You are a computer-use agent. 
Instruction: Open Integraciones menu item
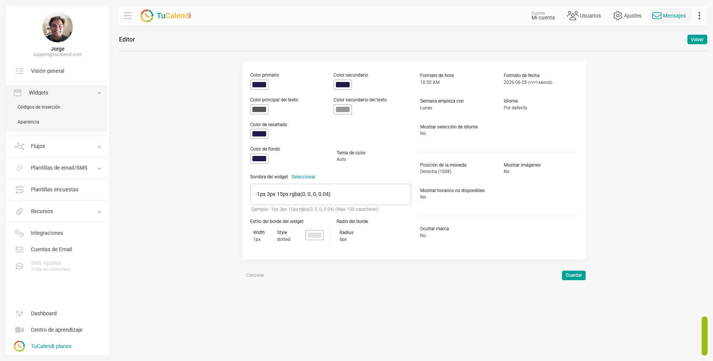[47, 233]
